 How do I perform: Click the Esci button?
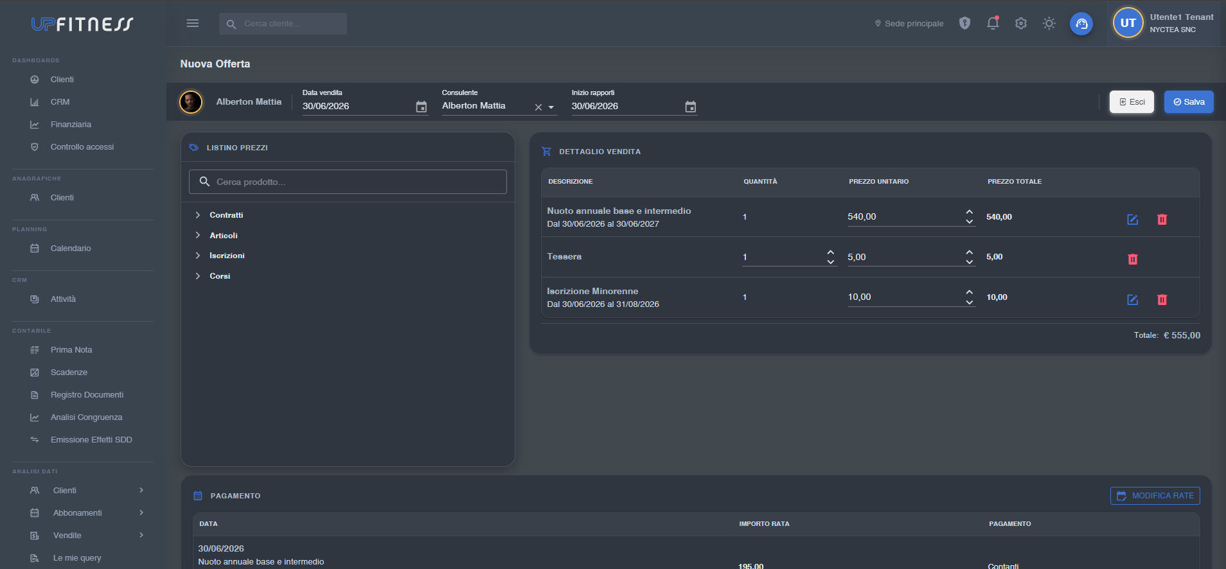tap(1132, 102)
